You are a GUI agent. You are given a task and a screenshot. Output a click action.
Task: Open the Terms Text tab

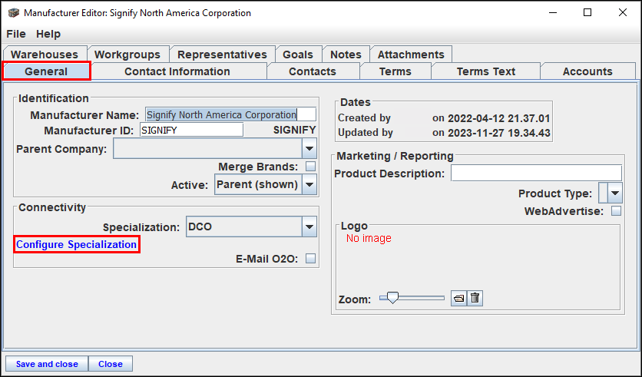485,71
